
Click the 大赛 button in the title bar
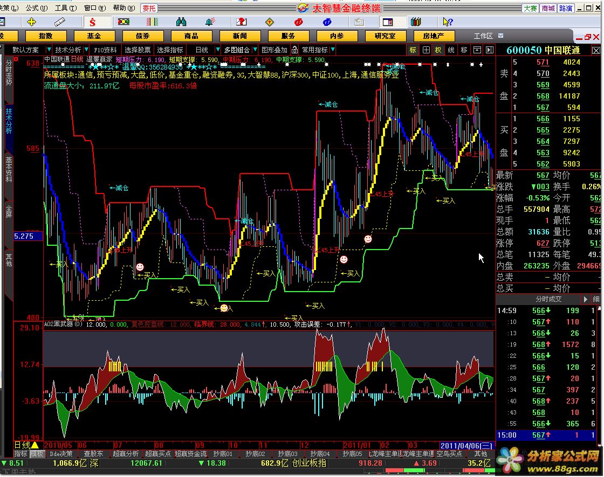[x=531, y=8]
